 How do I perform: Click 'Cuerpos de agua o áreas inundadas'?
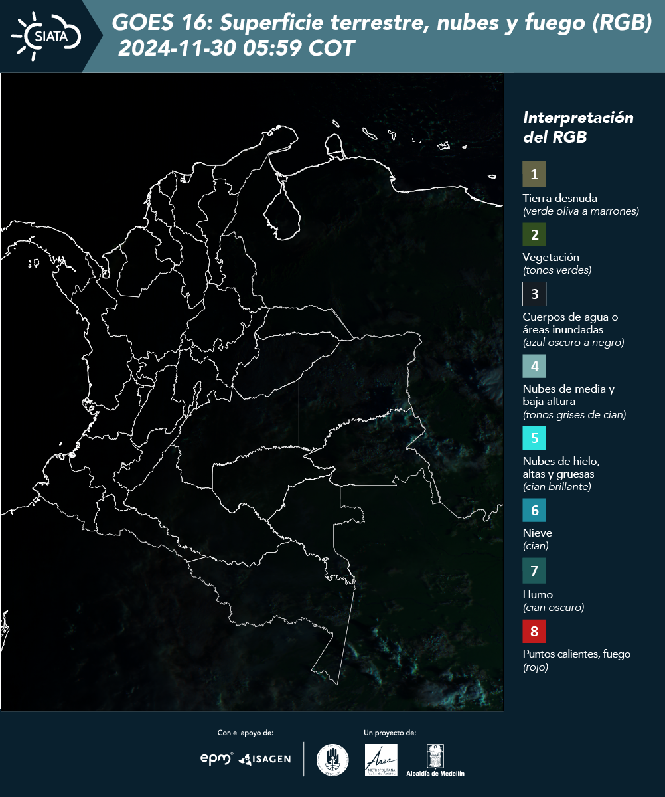click(x=570, y=323)
